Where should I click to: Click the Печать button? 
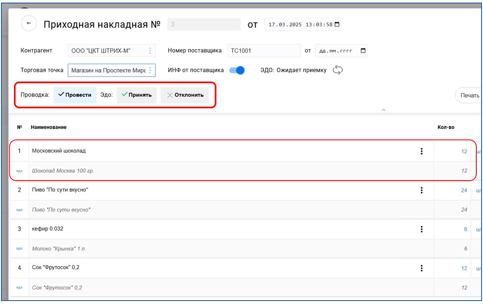[469, 96]
